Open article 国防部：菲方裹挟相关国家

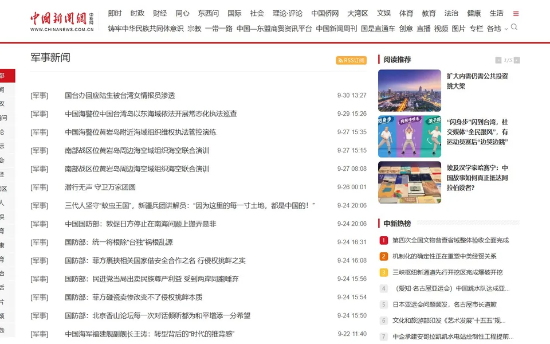click(x=155, y=260)
